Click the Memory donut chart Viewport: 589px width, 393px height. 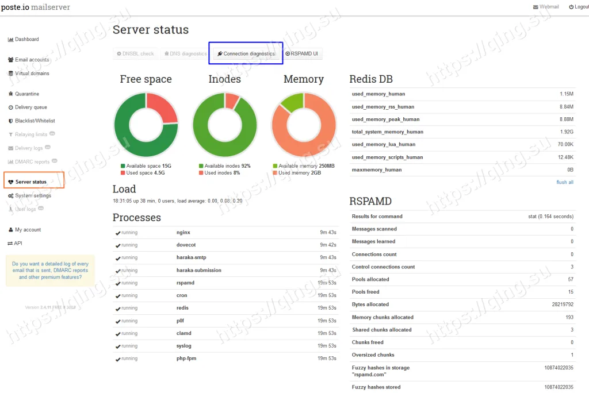click(304, 125)
